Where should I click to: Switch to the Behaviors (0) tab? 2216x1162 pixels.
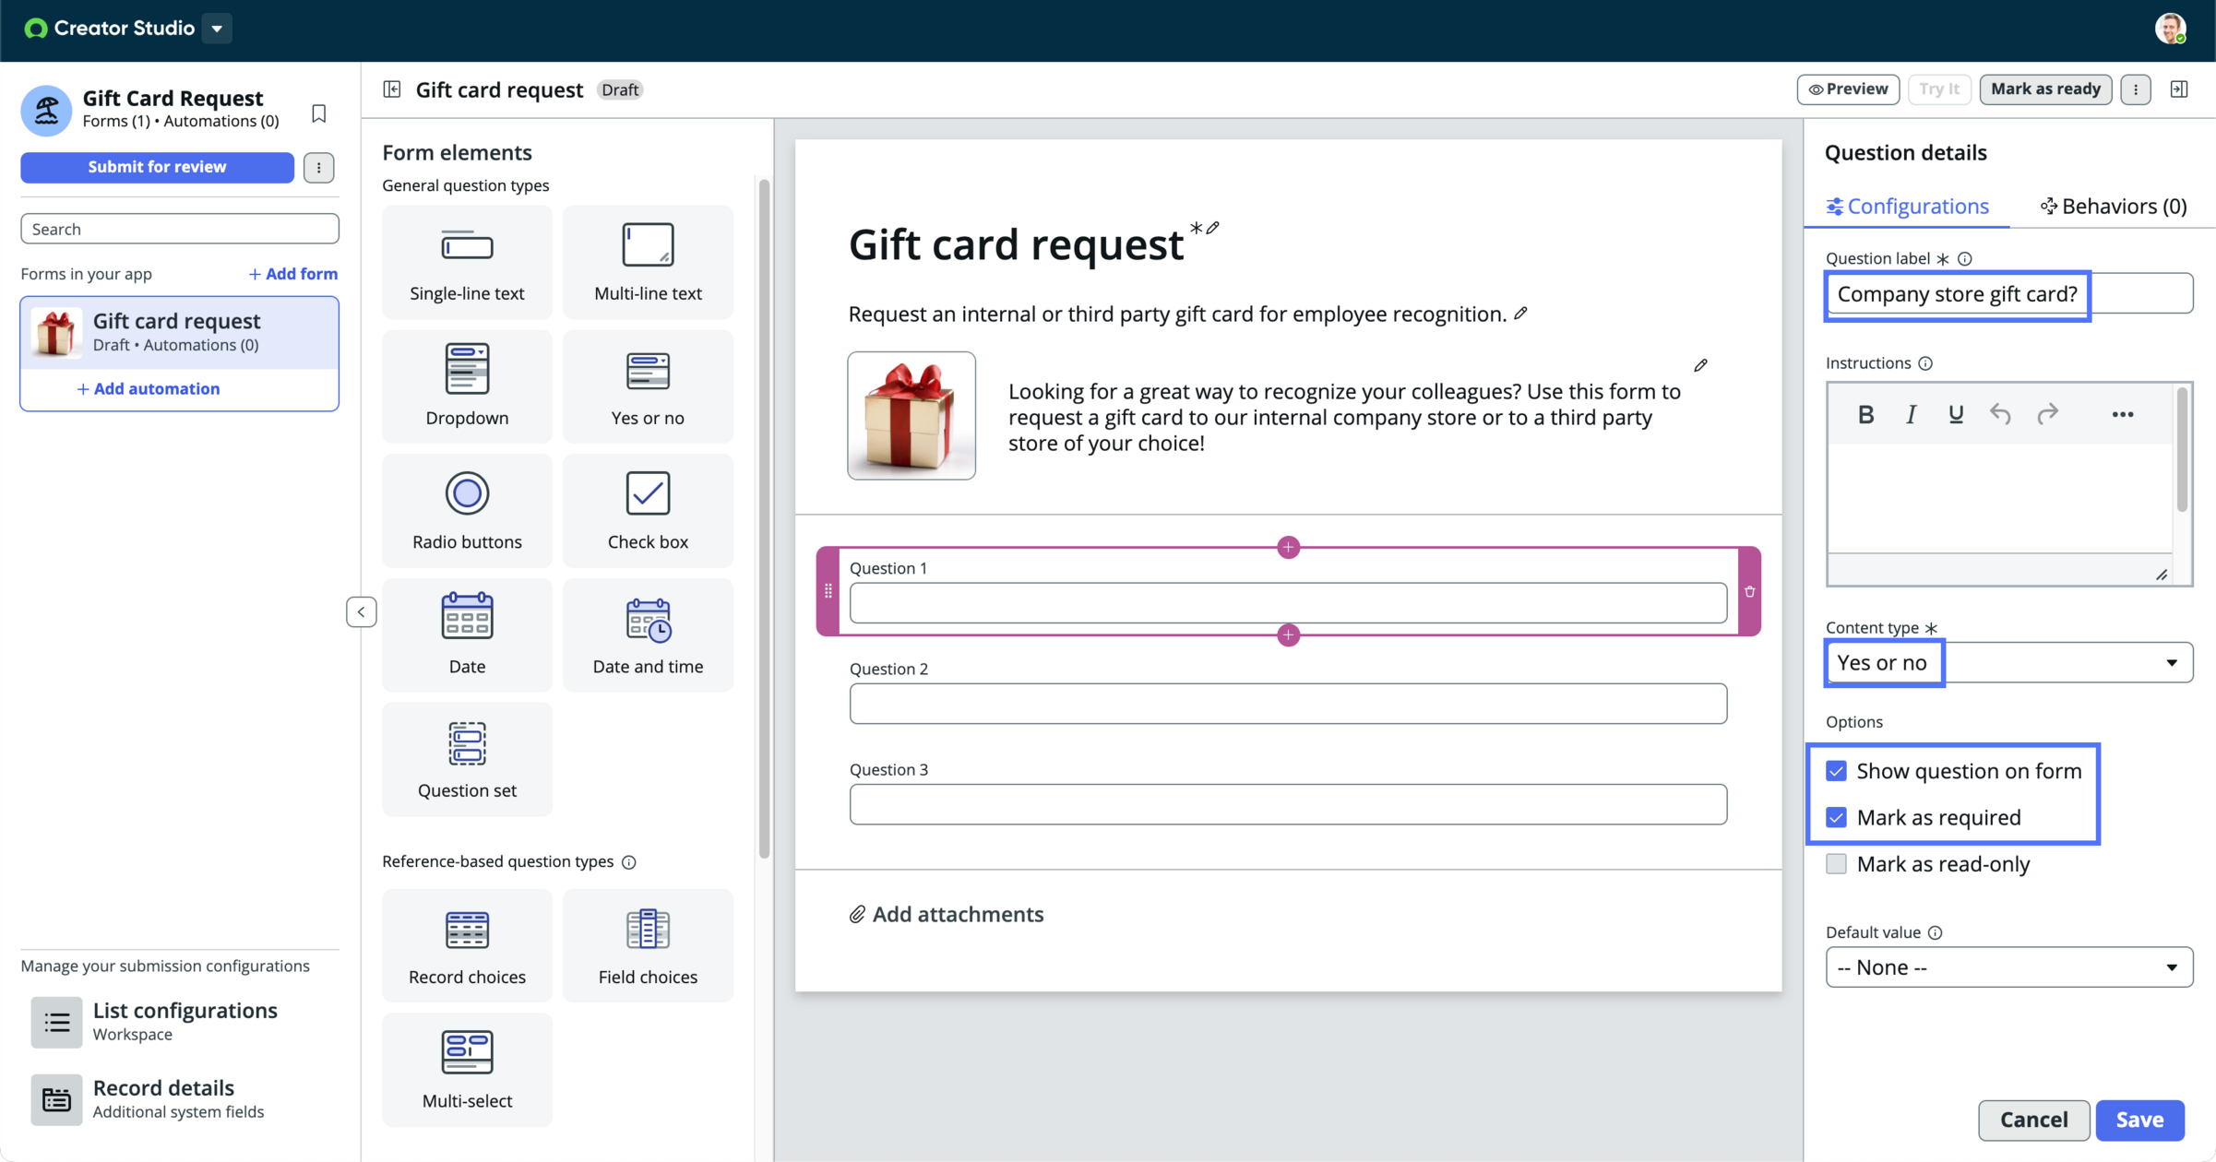pos(2113,206)
